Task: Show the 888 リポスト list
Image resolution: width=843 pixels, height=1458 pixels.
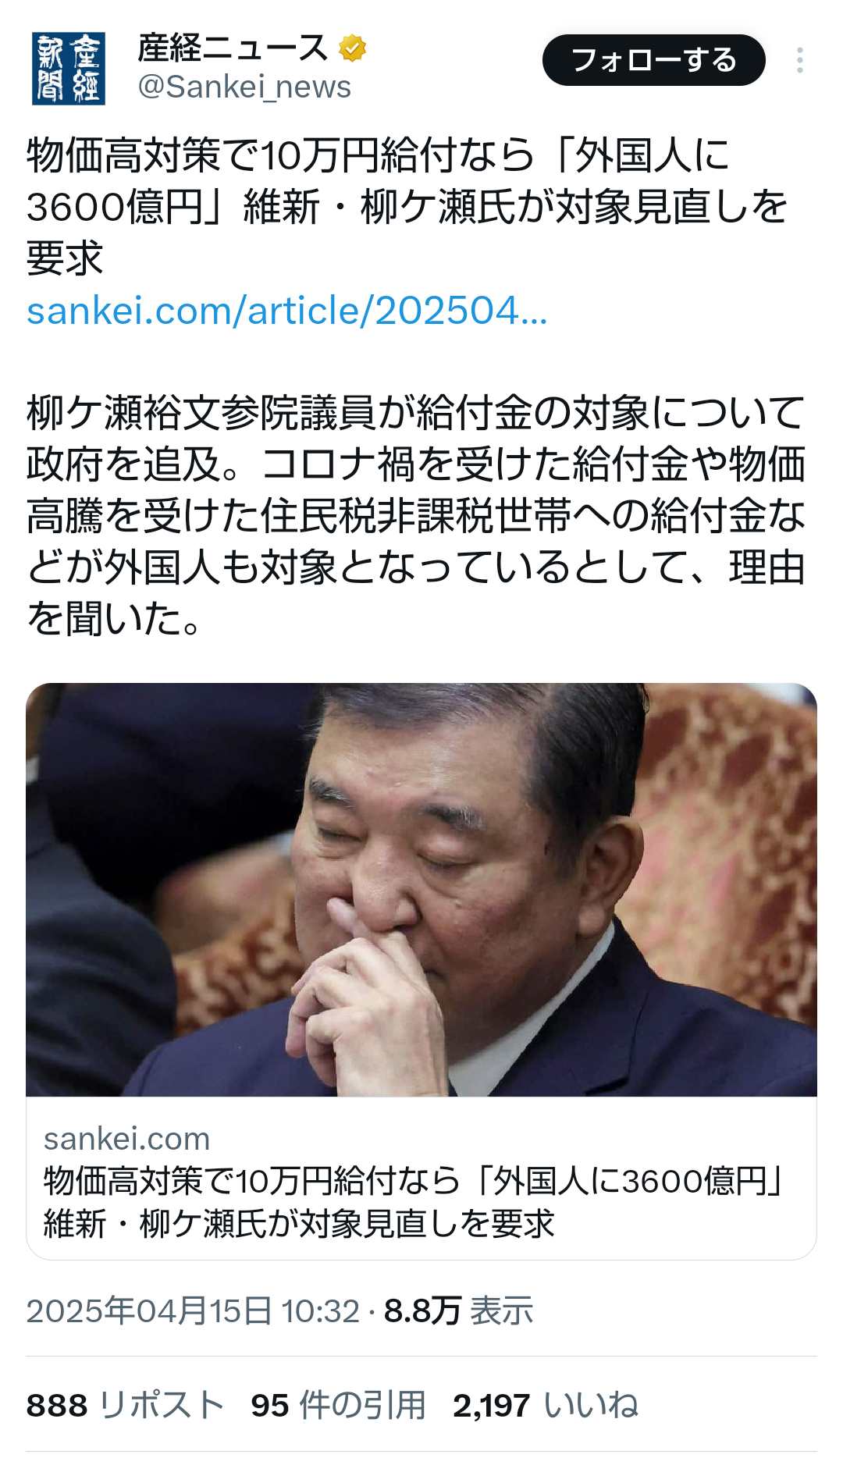Action: coord(125,1405)
